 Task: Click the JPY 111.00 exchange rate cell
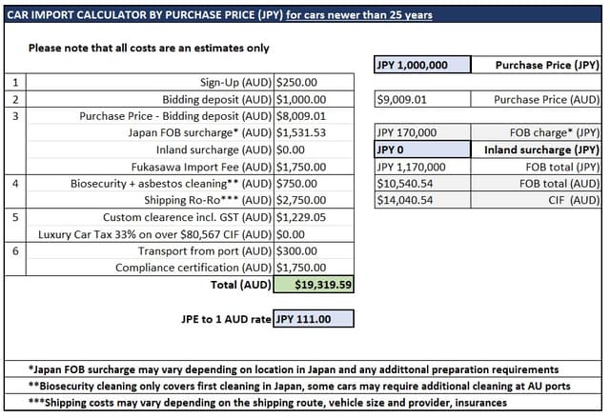point(314,319)
